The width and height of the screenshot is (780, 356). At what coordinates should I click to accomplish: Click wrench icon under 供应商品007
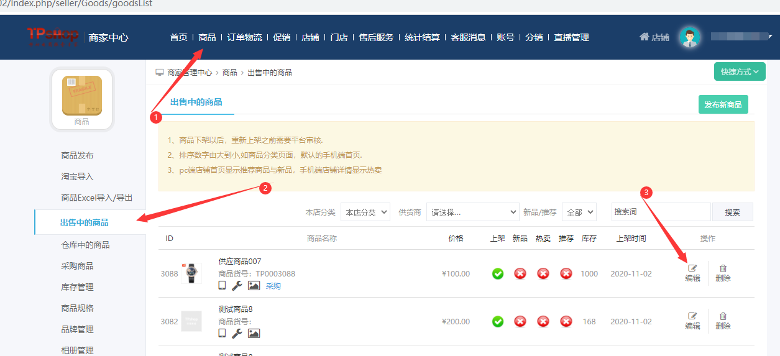pyautogui.click(x=237, y=286)
